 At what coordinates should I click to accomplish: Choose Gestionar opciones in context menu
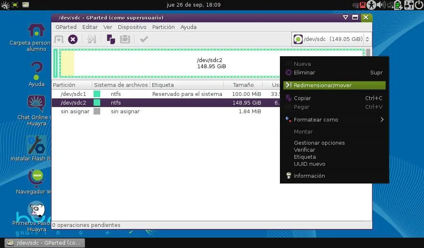pos(319,143)
